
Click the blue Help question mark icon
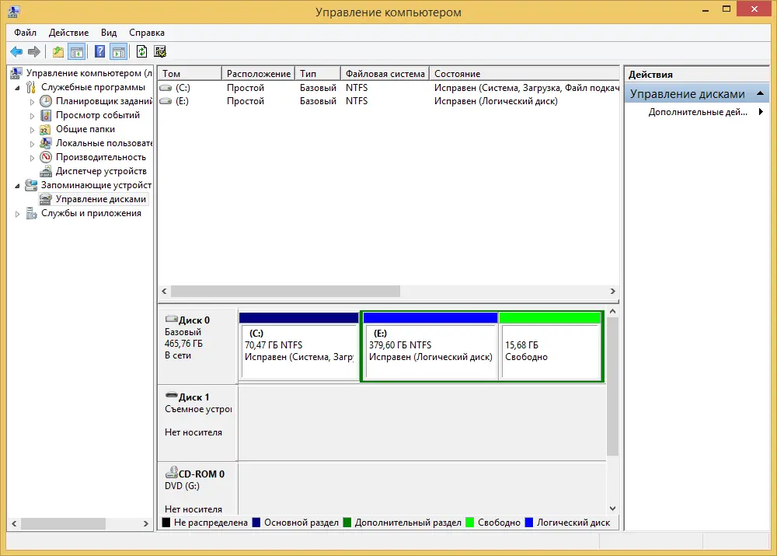click(99, 52)
